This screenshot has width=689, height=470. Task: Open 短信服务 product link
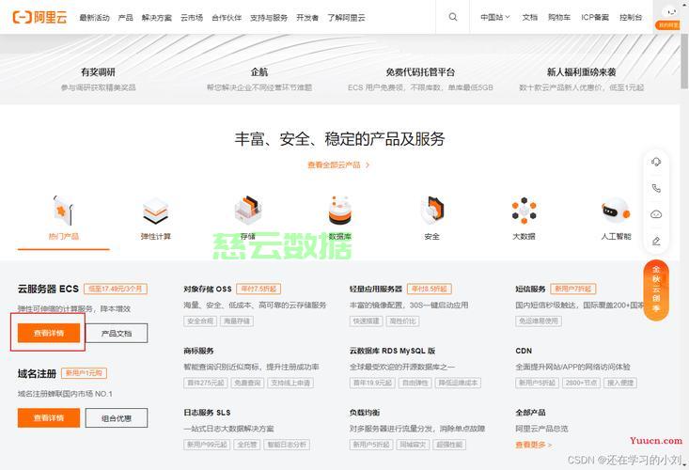pyautogui.click(x=530, y=289)
